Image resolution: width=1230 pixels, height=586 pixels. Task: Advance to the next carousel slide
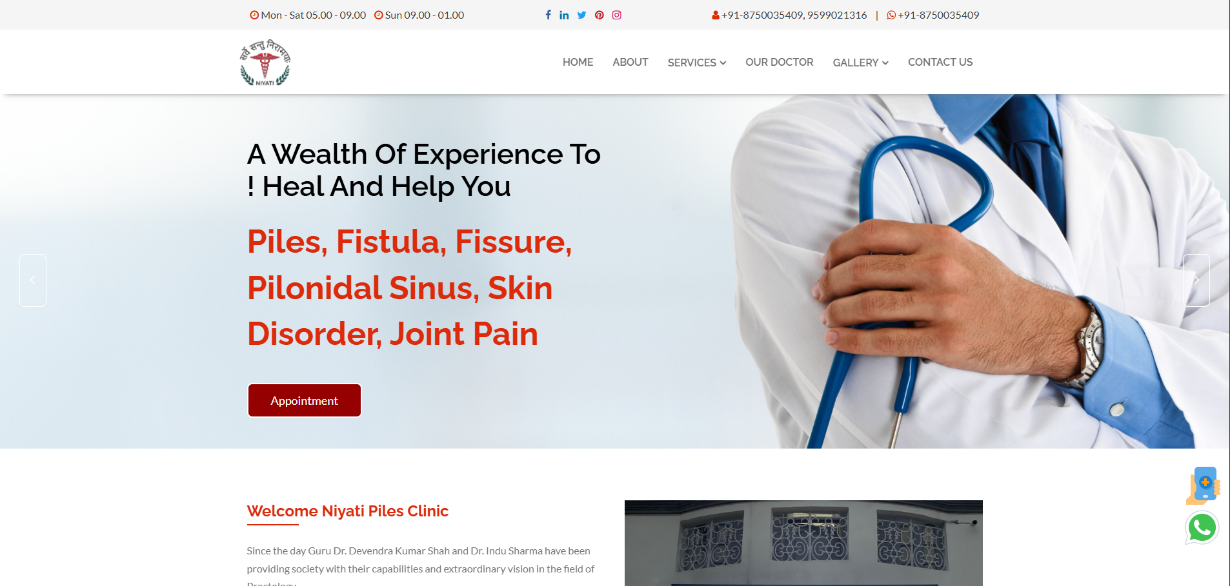[1196, 280]
